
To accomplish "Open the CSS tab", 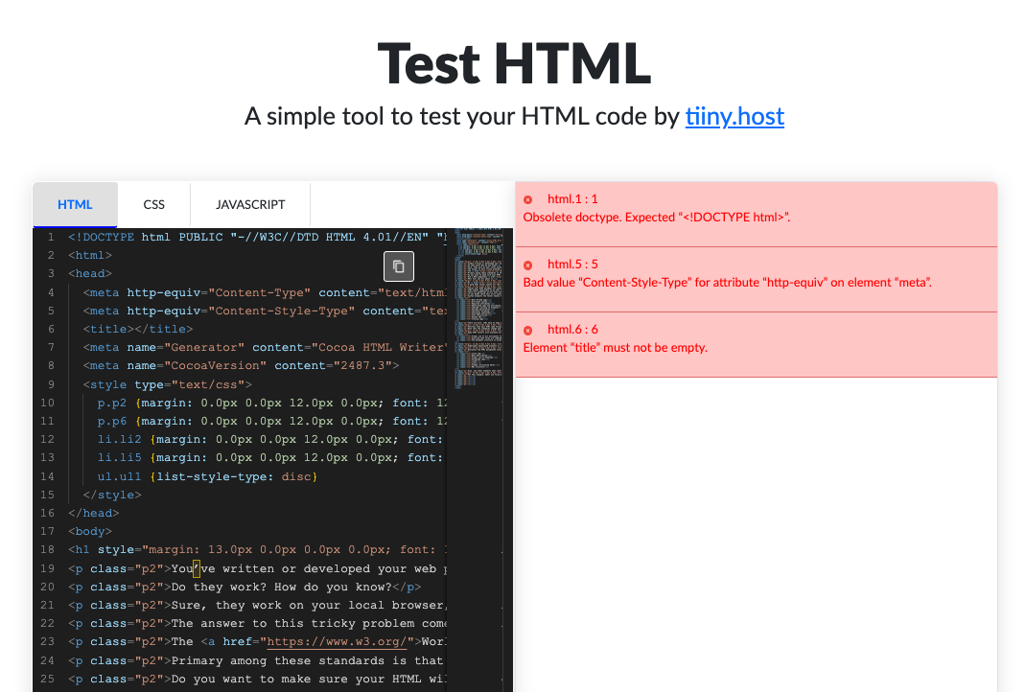I will click(x=153, y=205).
